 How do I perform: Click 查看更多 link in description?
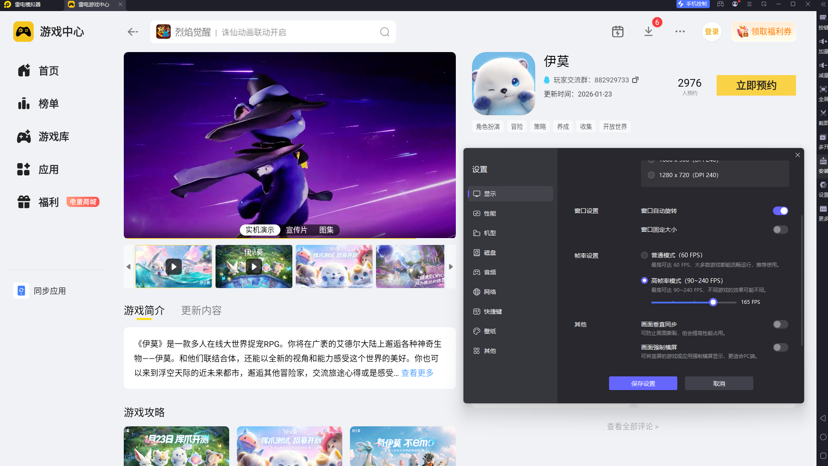point(417,373)
